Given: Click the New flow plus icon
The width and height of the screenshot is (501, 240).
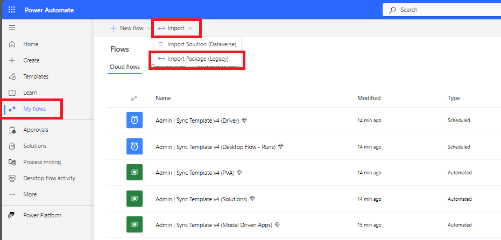Looking at the screenshot, I should (114, 29).
